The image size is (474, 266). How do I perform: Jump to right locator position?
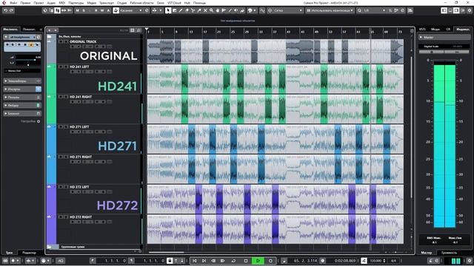[x=204, y=261]
